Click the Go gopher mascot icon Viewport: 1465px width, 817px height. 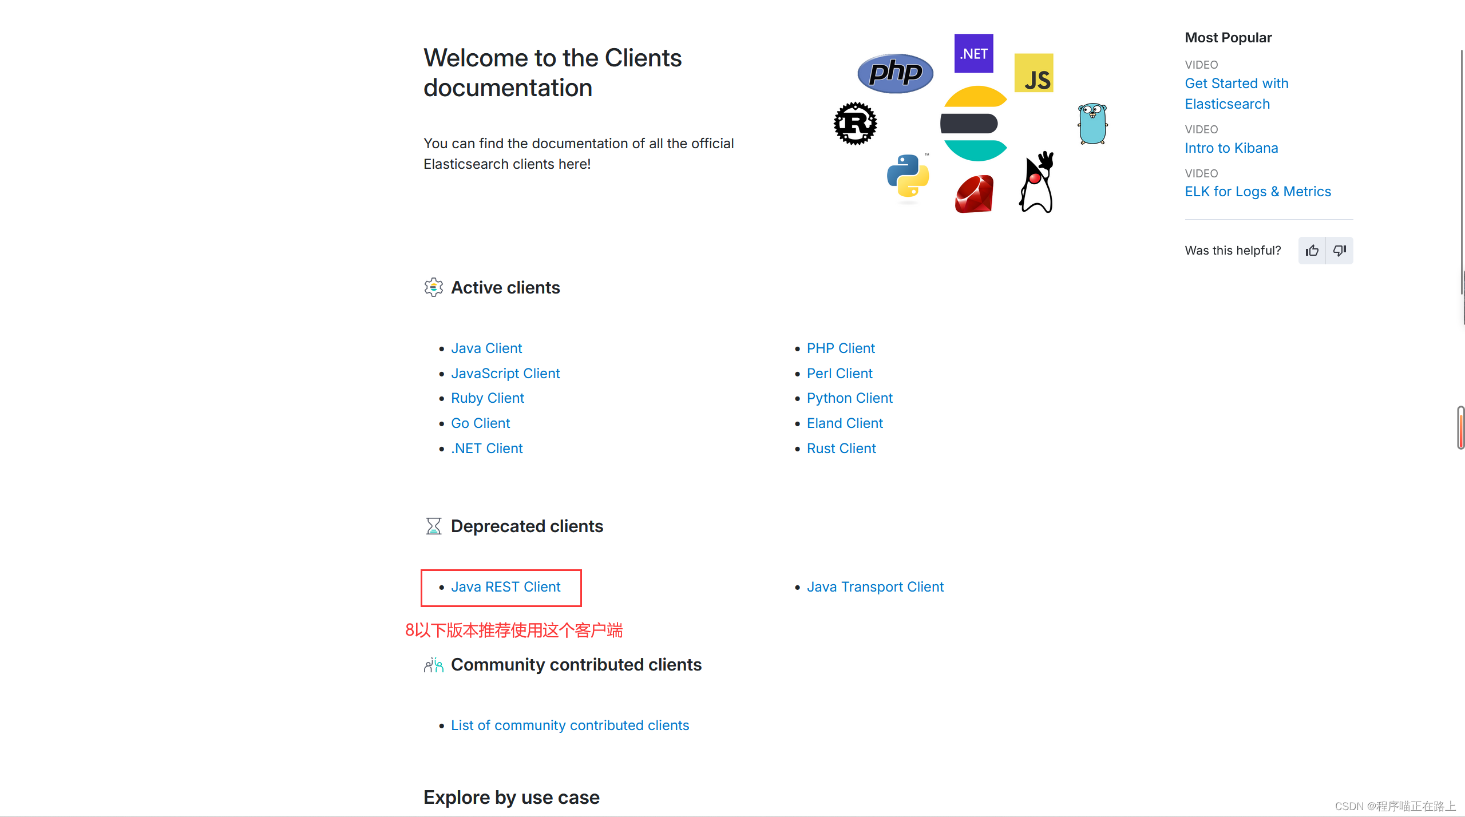[1092, 124]
